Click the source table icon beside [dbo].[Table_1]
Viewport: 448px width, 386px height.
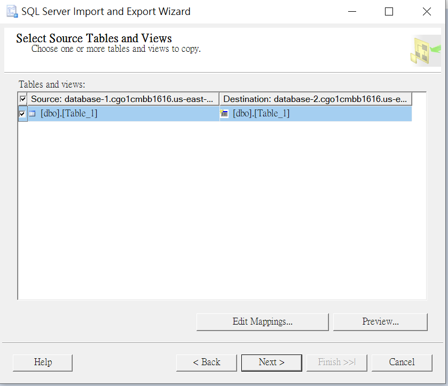pyautogui.click(x=32, y=114)
